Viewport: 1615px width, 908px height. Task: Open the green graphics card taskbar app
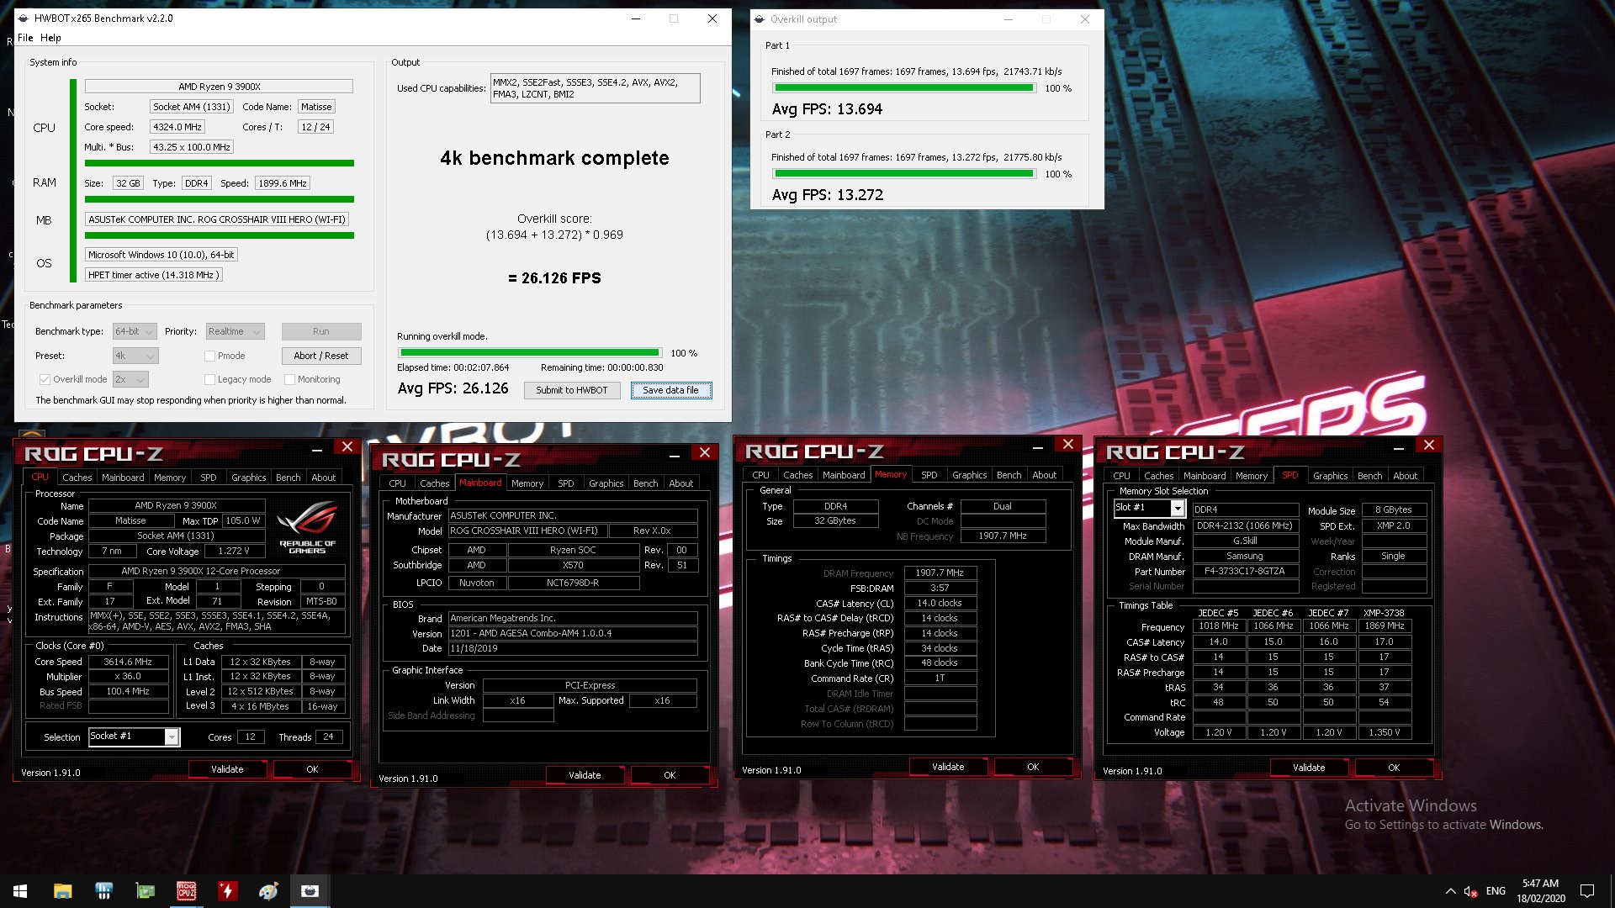click(x=145, y=891)
